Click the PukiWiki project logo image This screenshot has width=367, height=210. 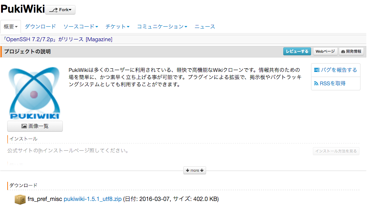[x=34, y=93]
